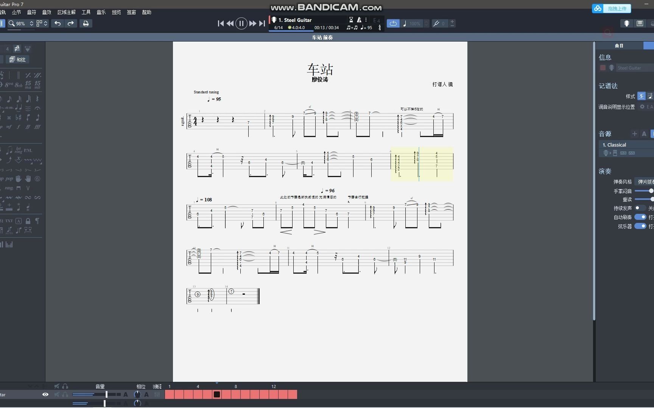The width and height of the screenshot is (654, 408).
Task: Adjust the 重读 accent slider
Action: click(x=644, y=199)
